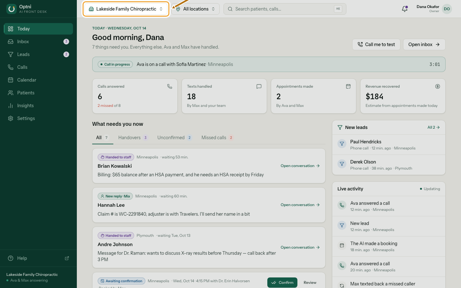
Task: Click dollar icon in Revenue recovered card
Action: [x=438, y=86]
